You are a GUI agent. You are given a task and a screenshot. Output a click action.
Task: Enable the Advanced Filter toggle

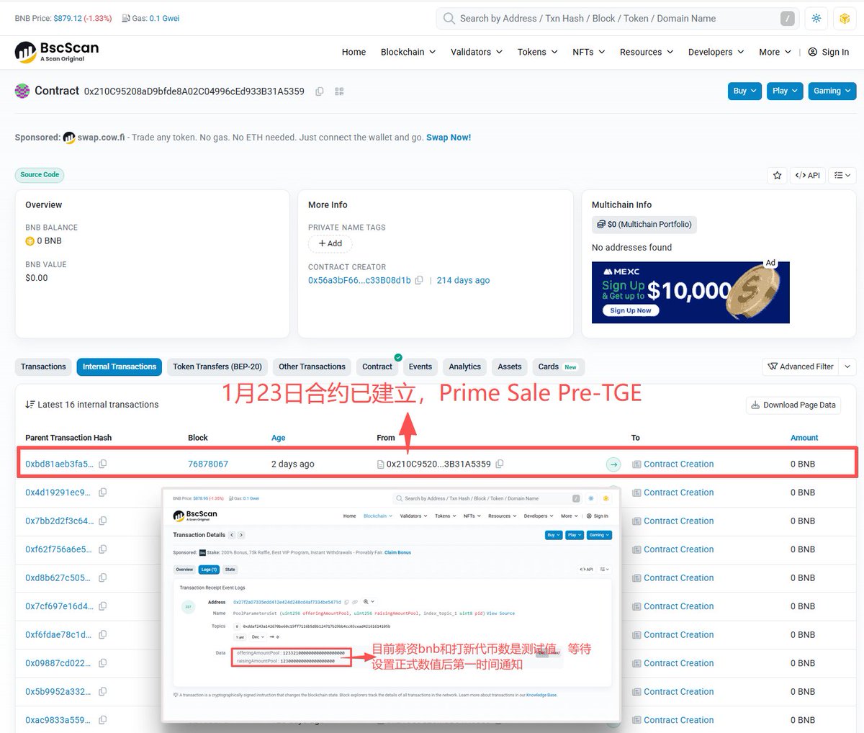click(799, 366)
